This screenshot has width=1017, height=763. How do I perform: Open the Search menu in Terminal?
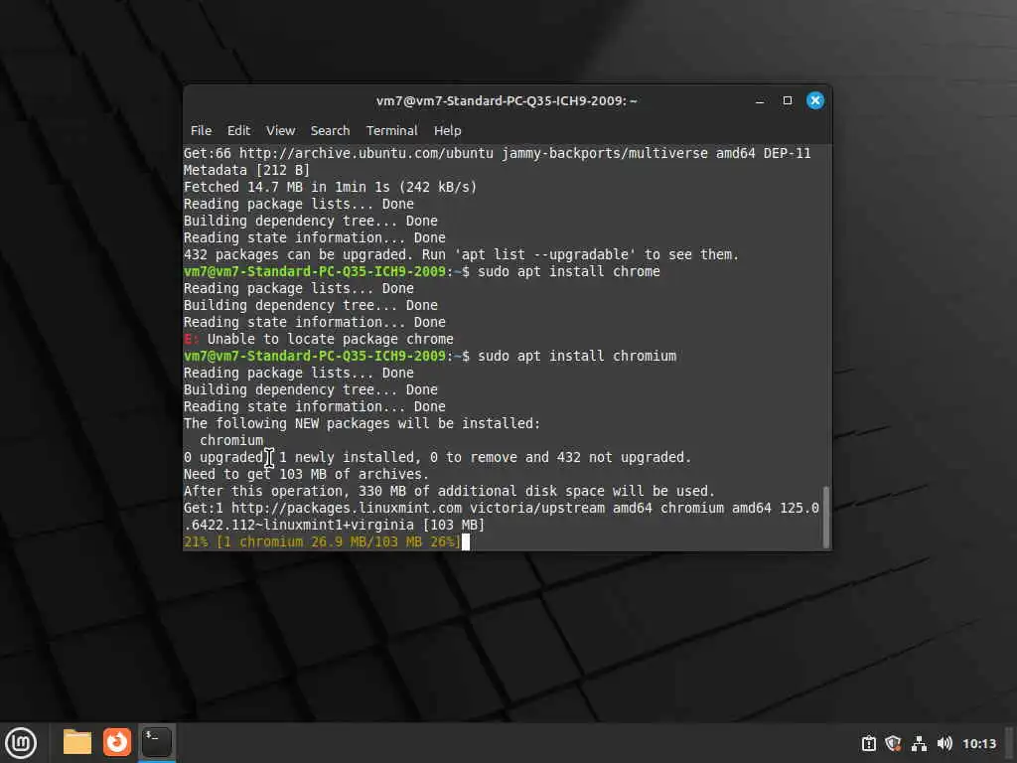(330, 130)
